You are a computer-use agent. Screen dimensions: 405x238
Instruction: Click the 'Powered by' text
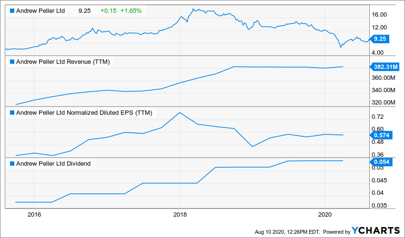[336, 232]
